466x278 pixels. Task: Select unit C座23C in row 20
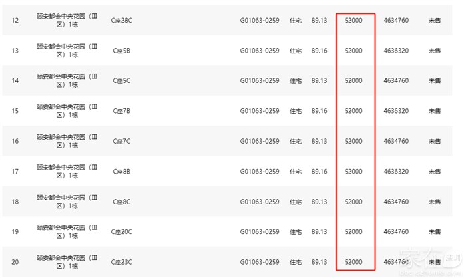pos(122,262)
